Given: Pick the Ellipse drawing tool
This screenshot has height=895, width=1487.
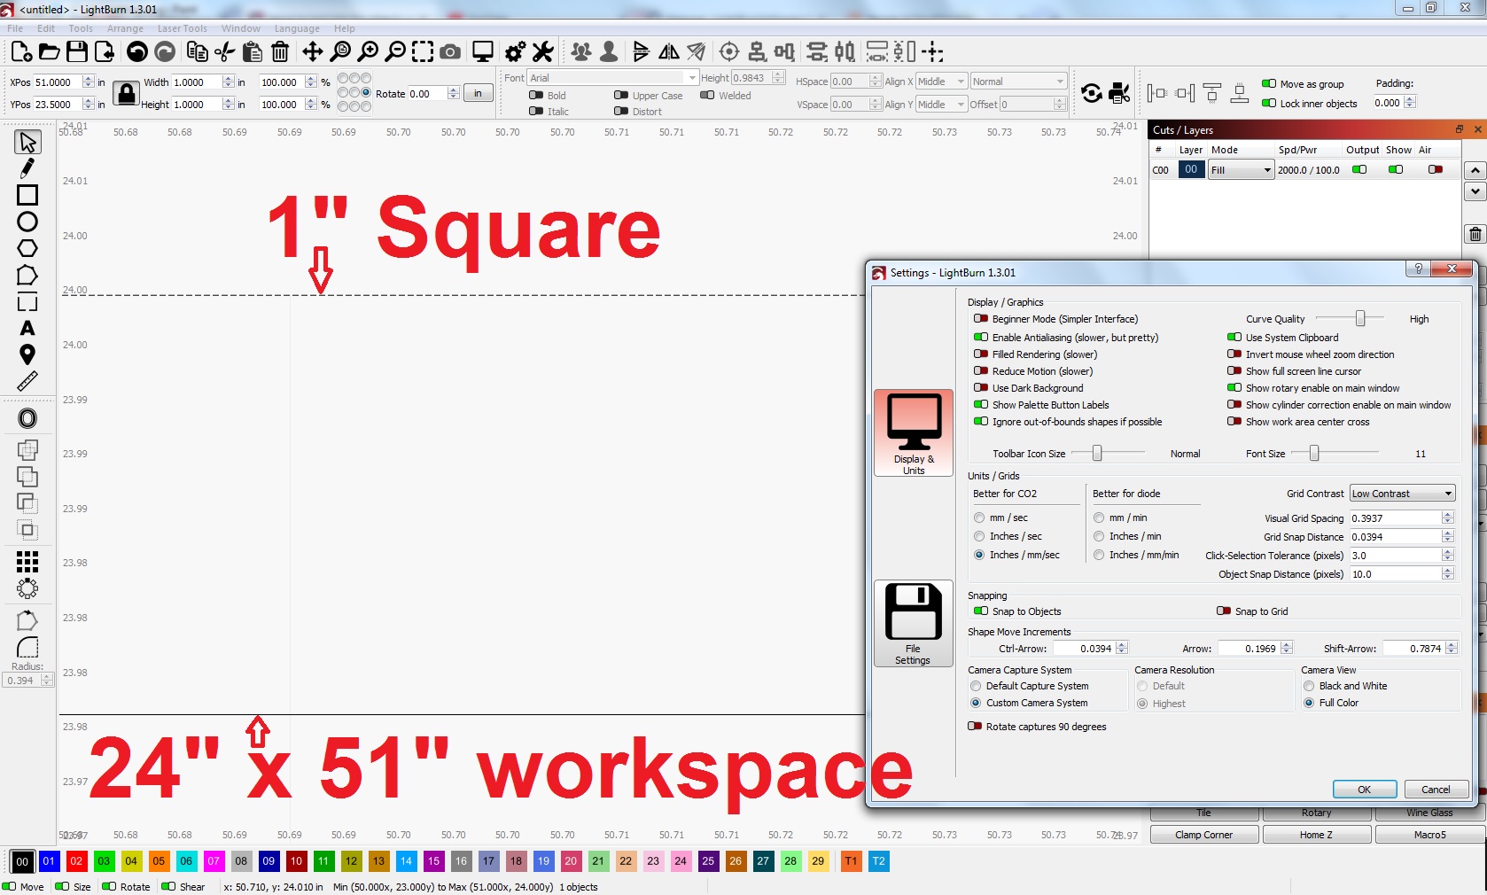Looking at the screenshot, I should tap(27, 222).
